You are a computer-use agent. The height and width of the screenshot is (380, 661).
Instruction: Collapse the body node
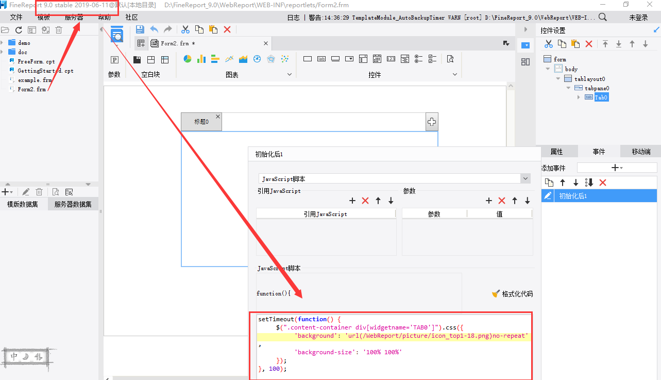[x=548, y=69]
